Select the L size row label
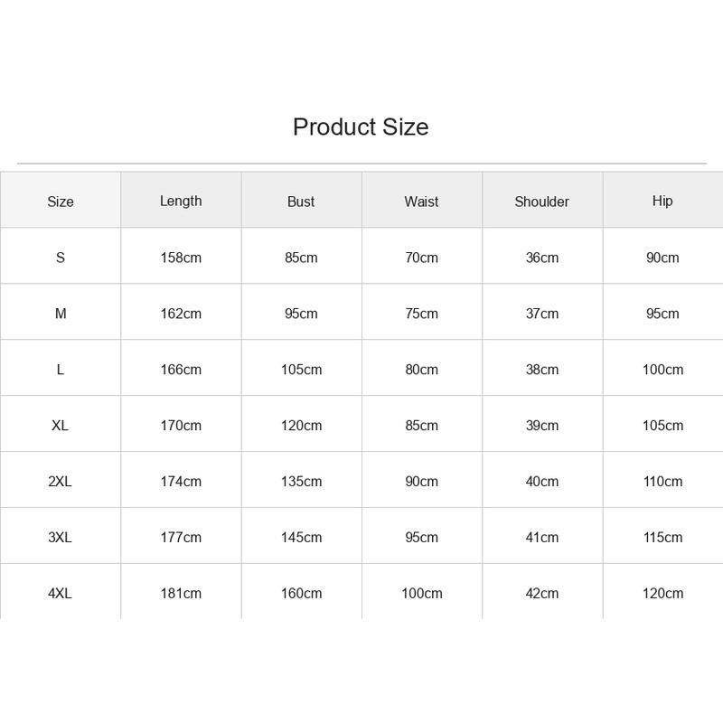This screenshot has width=723, height=723. pyautogui.click(x=61, y=370)
